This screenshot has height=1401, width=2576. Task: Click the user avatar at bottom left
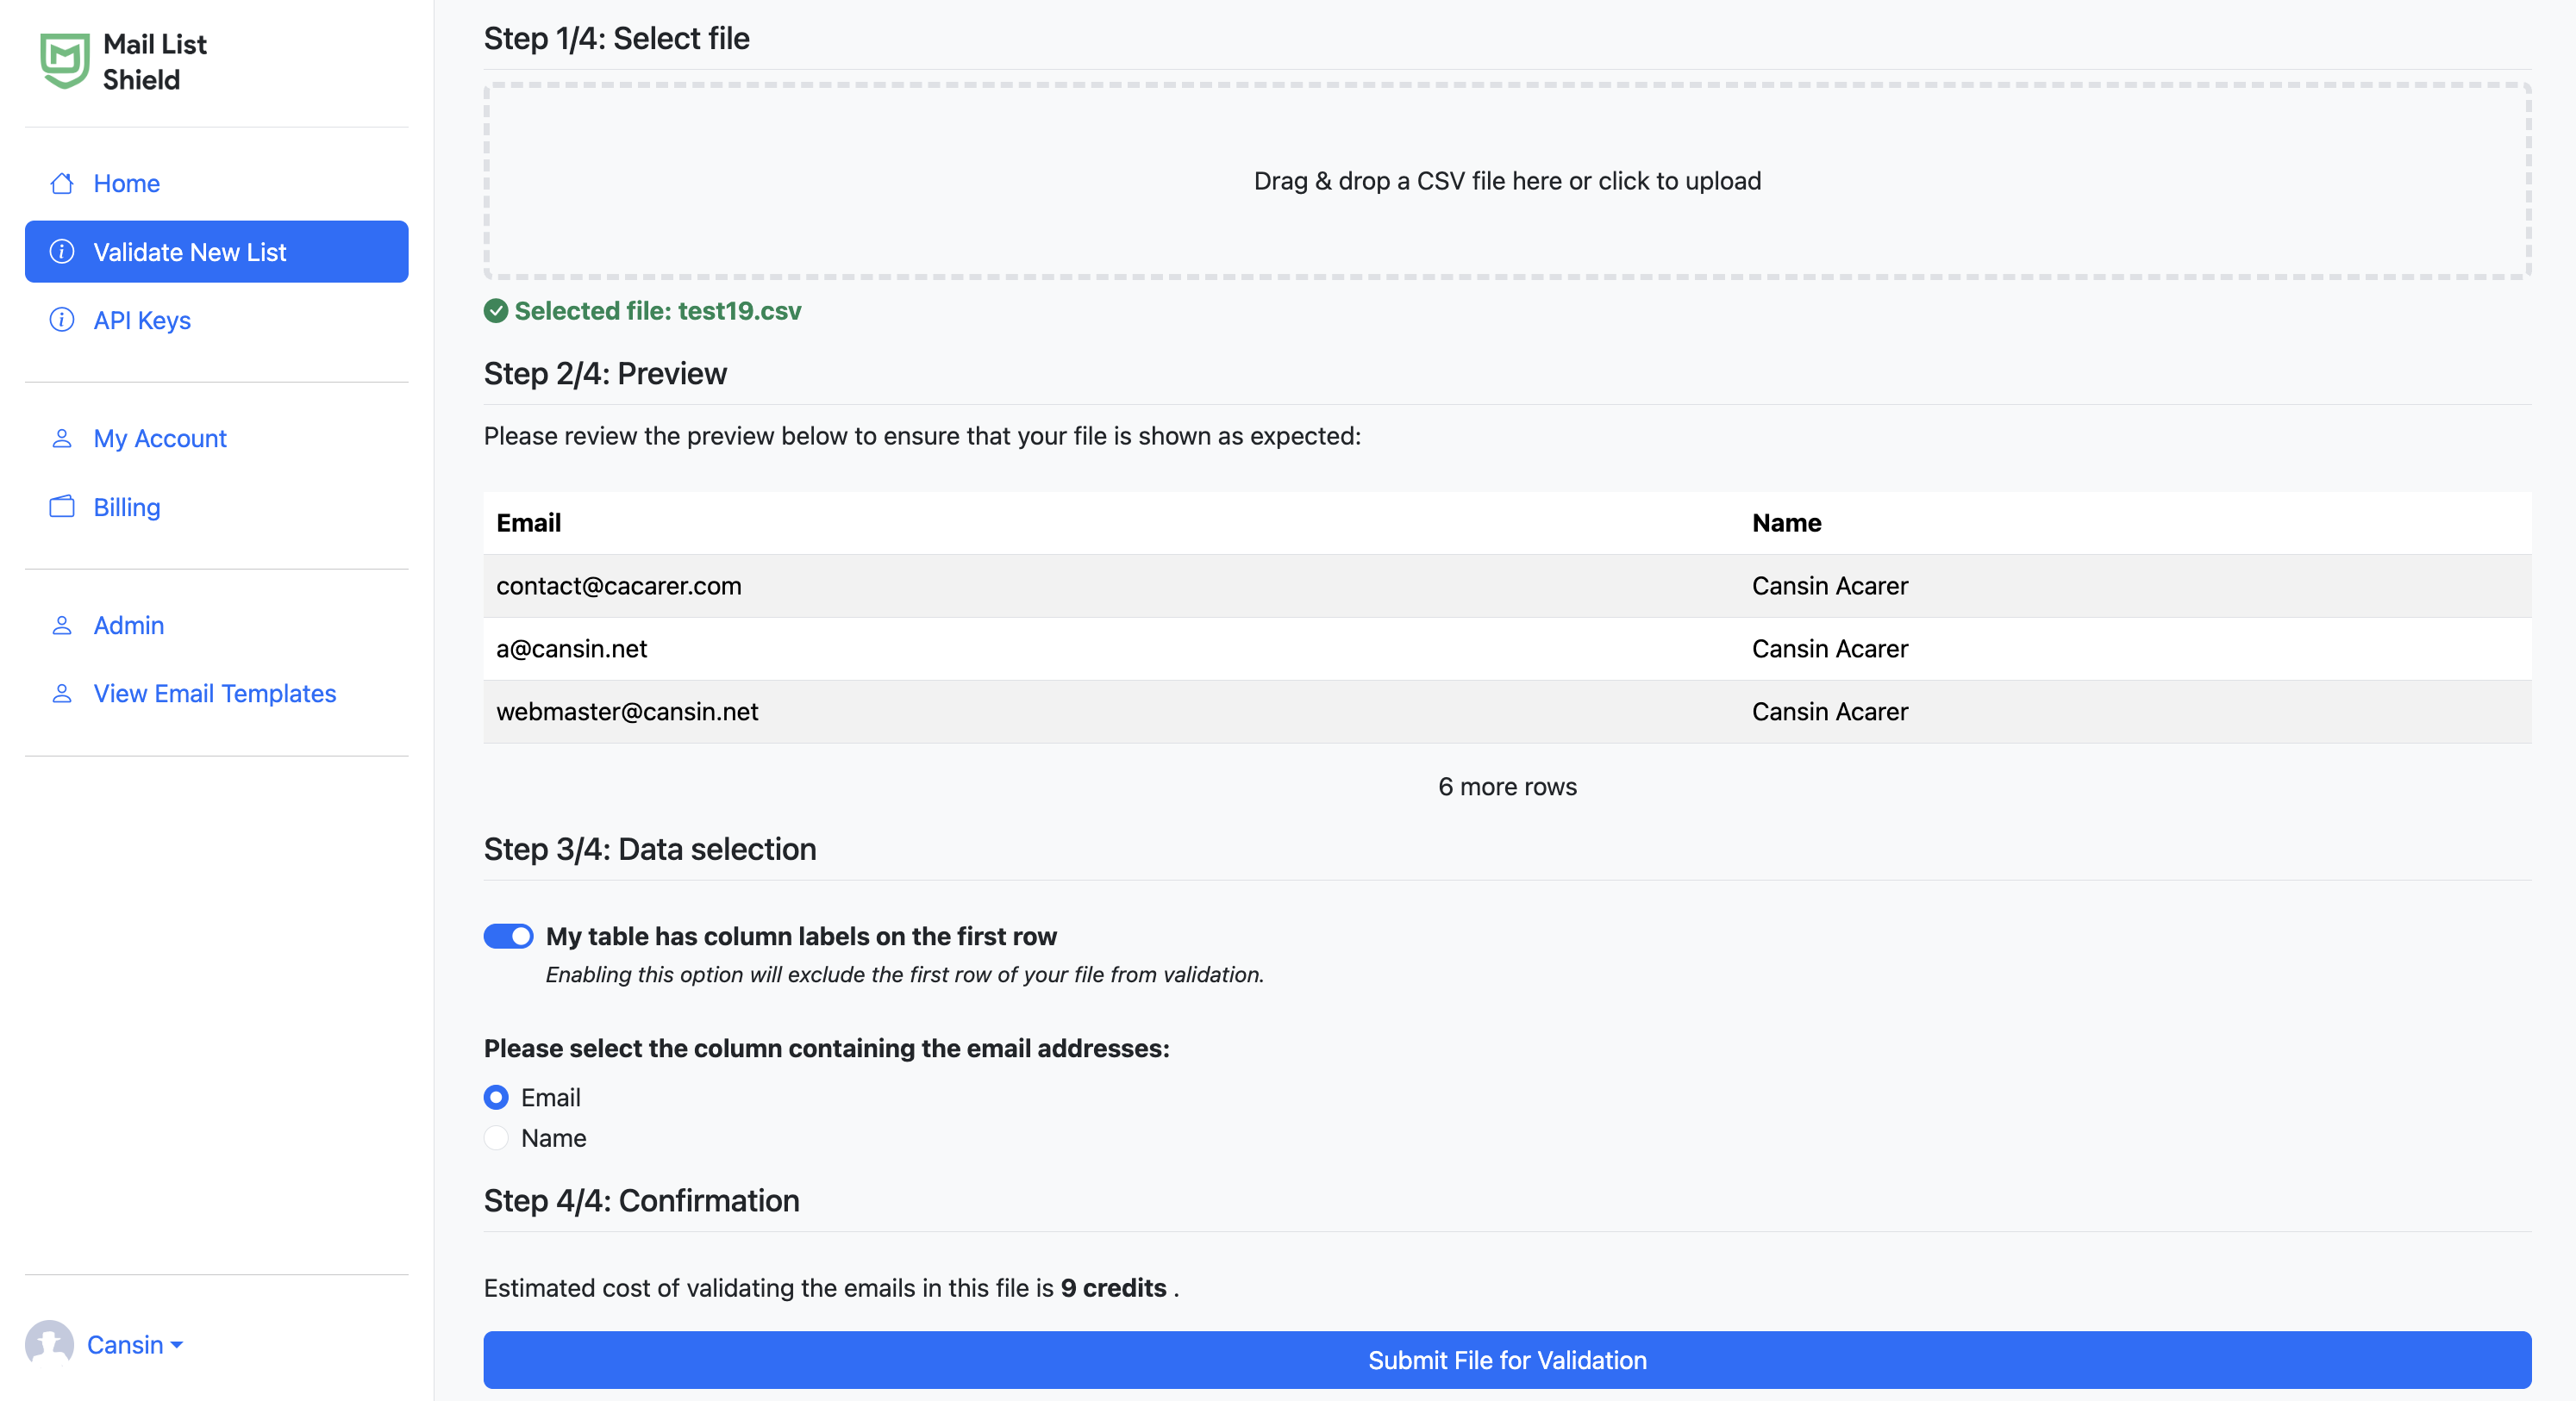click(52, 1344)
